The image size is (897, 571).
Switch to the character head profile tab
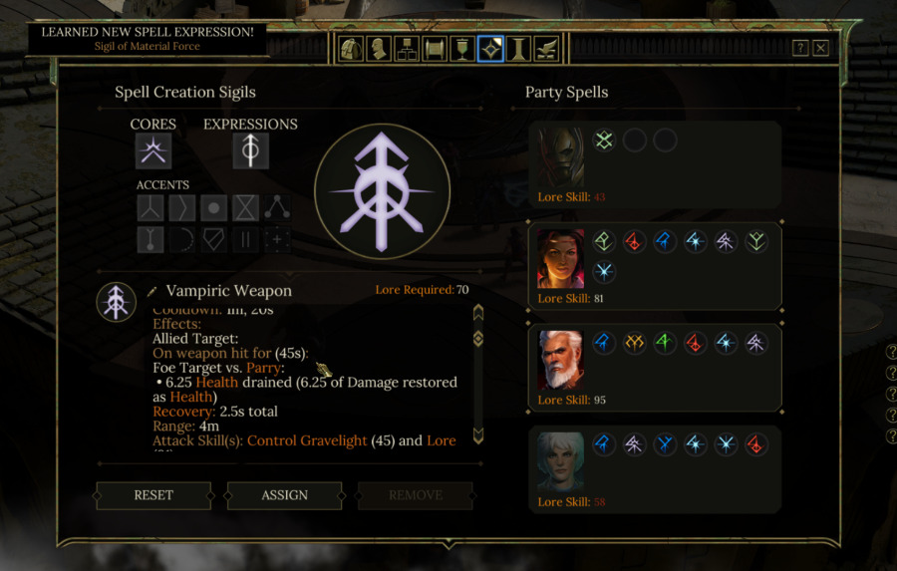click(x=379, y=49)
